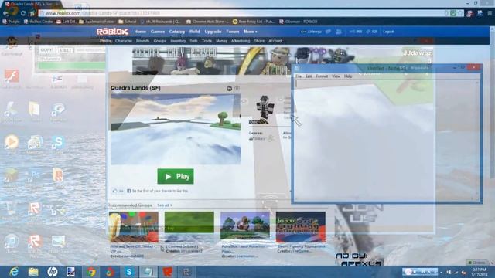This screenshot has width=495, height=278.
Task: Click the Quadra Lands game preview image
Action: 176,129
